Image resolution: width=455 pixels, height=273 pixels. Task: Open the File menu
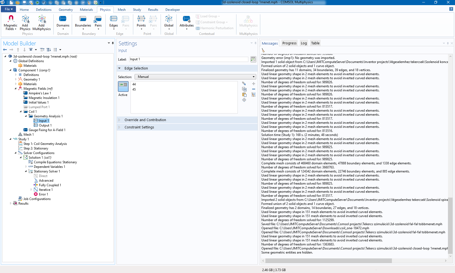9,9
